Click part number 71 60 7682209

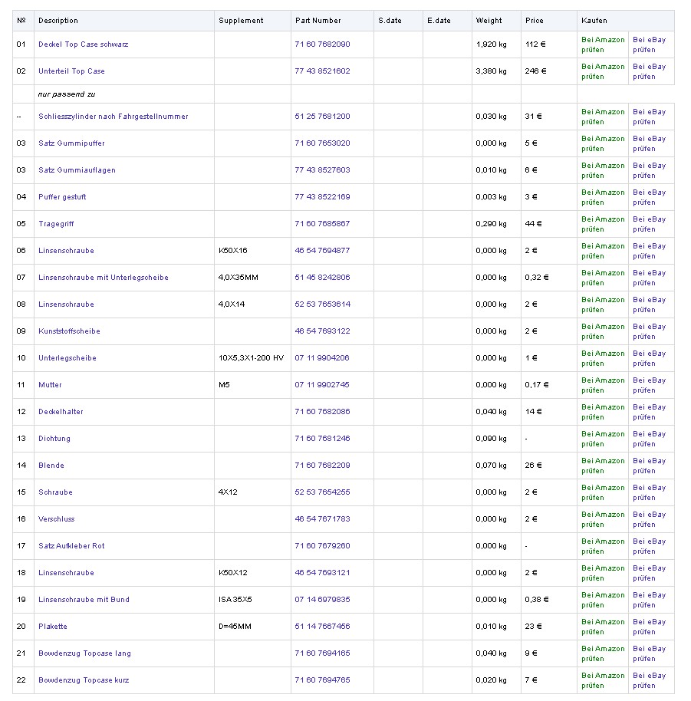[322, 466]
